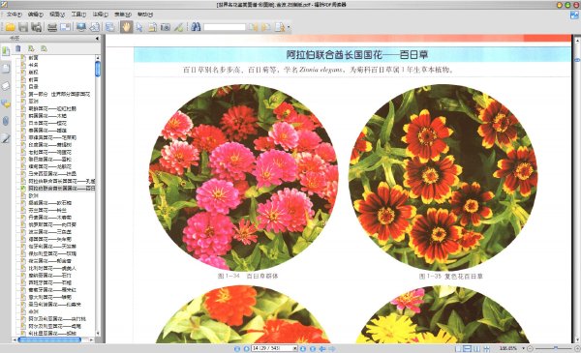Click the zoom slider handle

pyautogui.click(x=556, y=348)
